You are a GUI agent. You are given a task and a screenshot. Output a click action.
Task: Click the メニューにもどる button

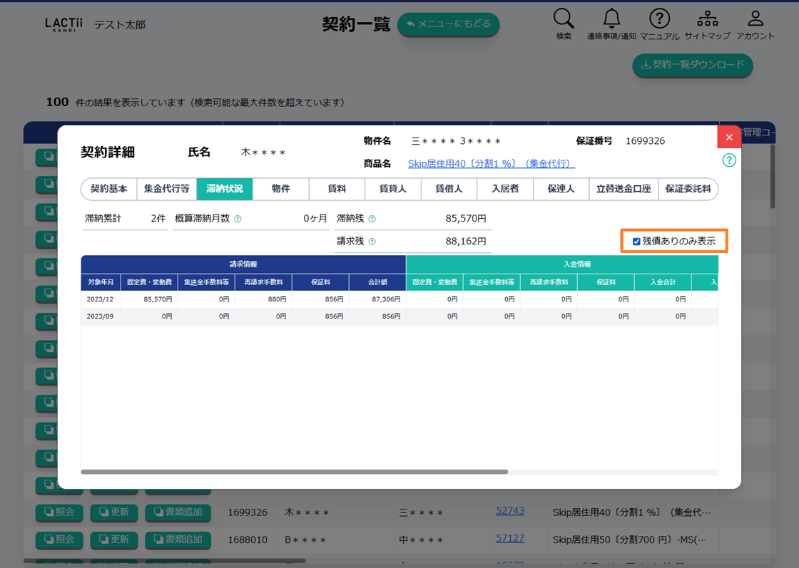click(448, 24)
